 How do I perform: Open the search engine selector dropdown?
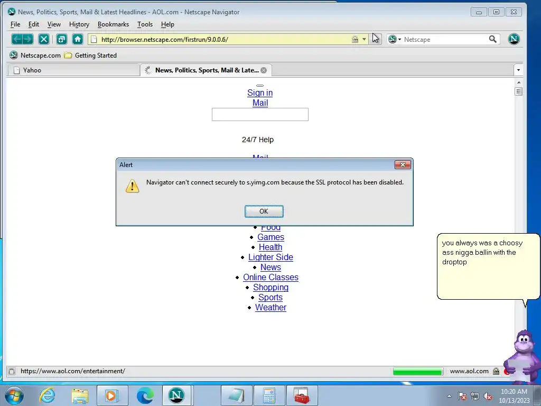395,39
